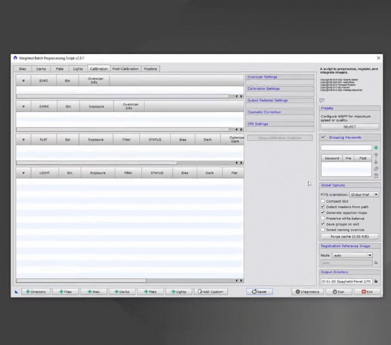Image resolution: width=391 pixels, height=345 pixels.
Task: Click the trash delete keyword icon
Action: (x=376, y=176)
